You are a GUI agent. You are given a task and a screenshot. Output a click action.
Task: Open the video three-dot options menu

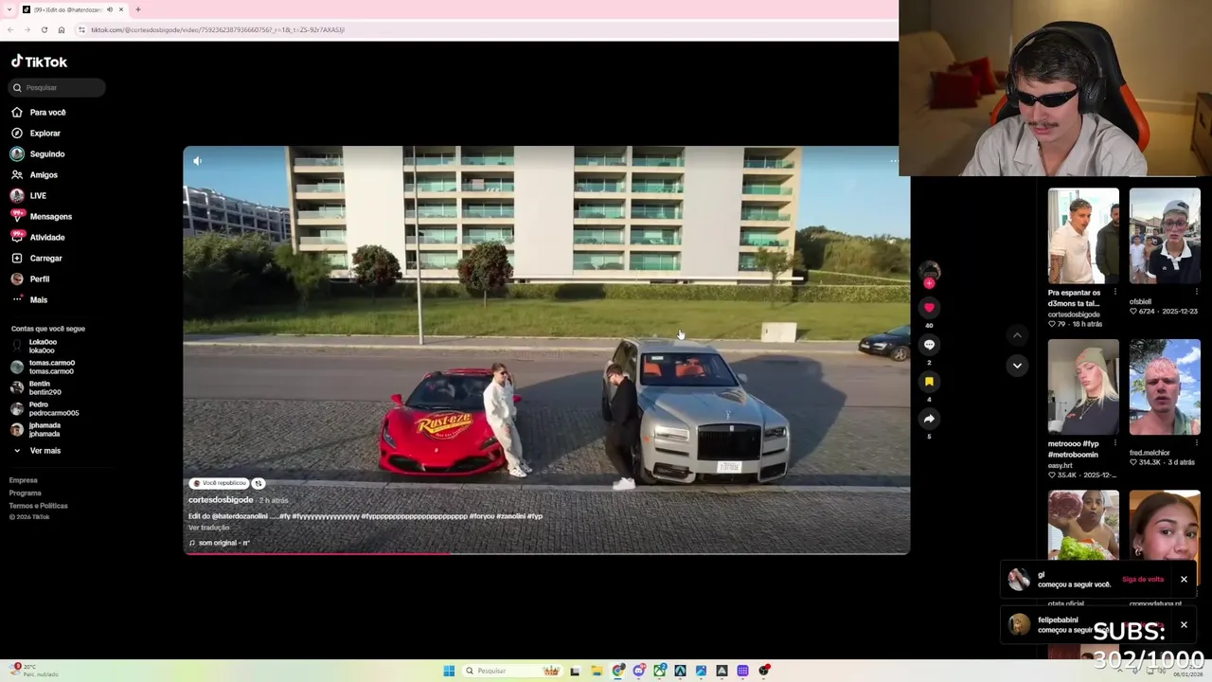[894, 161]
